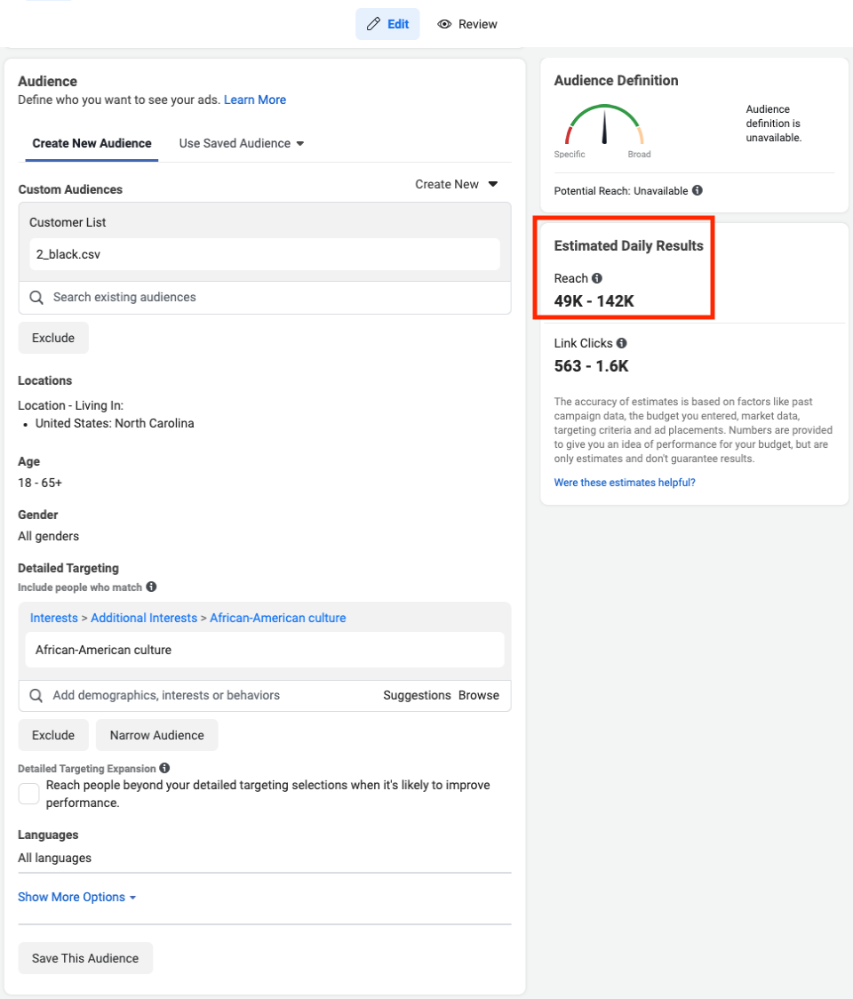853x999 pixels.
Task: Click info icon beside Include people who match
Action: (x=152, y=587)
